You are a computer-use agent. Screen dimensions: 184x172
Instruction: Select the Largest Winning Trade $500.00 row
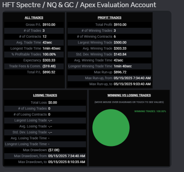(x=110, y=43)
